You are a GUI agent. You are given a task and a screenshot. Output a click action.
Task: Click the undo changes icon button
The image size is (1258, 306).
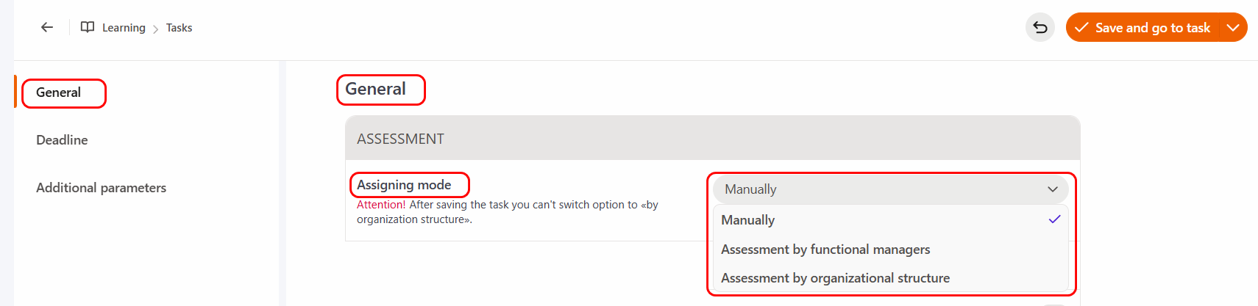[1040, 27]
